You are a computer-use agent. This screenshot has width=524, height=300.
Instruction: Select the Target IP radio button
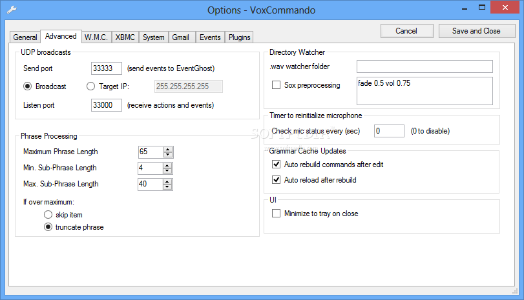(x=90, y=86)
